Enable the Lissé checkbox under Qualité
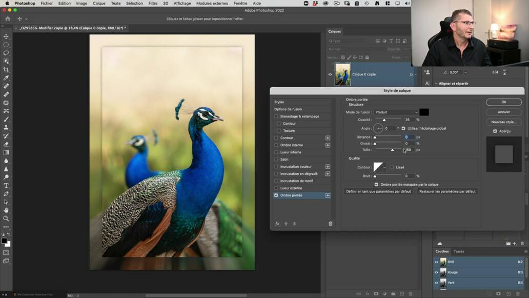This screenshot has width=529, height=298. pos(392,167)
